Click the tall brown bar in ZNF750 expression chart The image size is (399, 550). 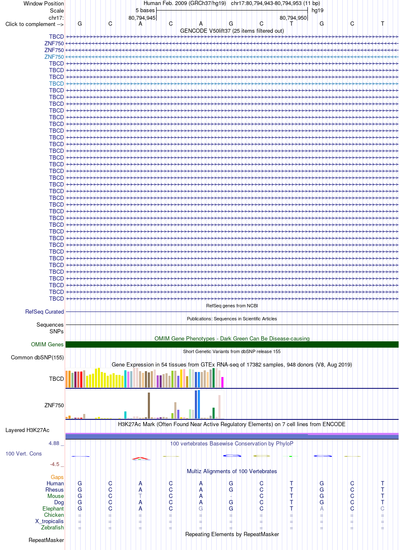[149, 406]
